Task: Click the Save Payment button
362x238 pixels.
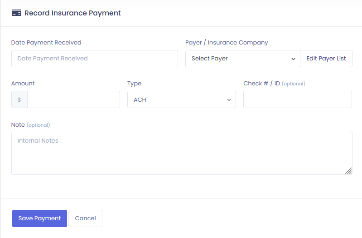Action: click(39, 218)
